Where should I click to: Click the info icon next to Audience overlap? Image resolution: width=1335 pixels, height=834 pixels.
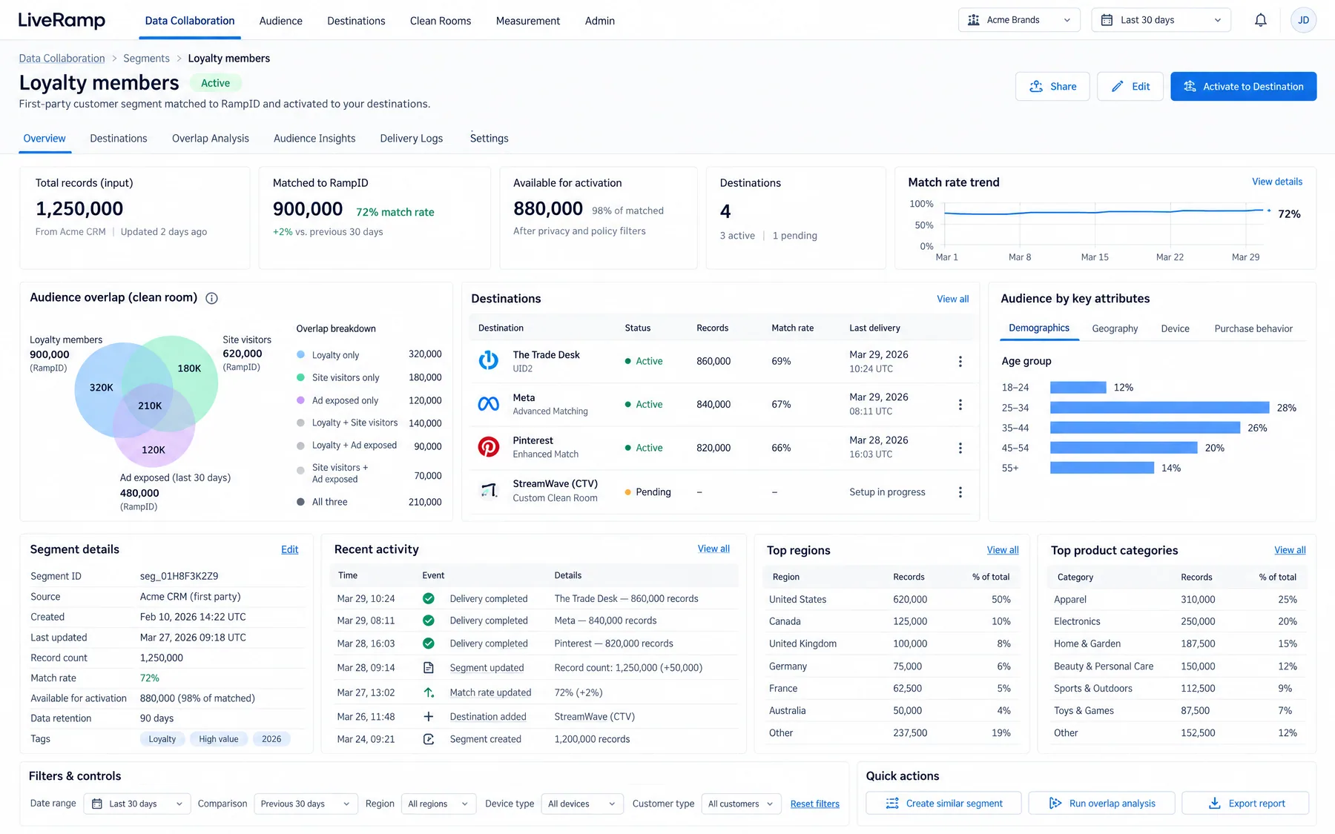(211, 298)
